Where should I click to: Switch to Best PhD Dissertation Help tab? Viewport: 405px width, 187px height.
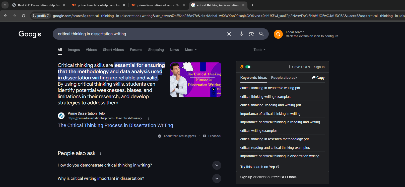tap(38, 5)
